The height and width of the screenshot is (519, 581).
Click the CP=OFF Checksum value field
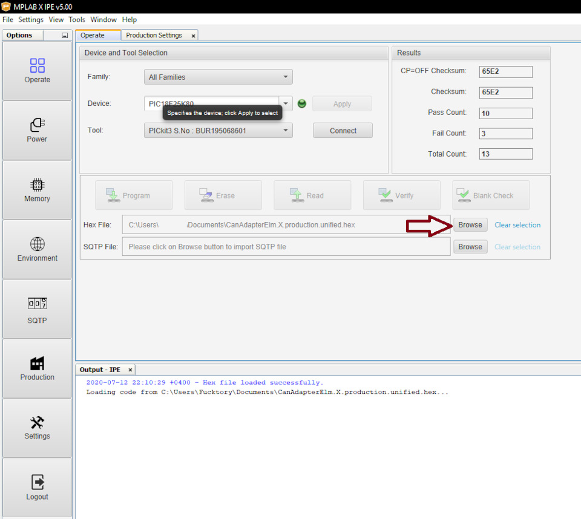click(506, 71)
